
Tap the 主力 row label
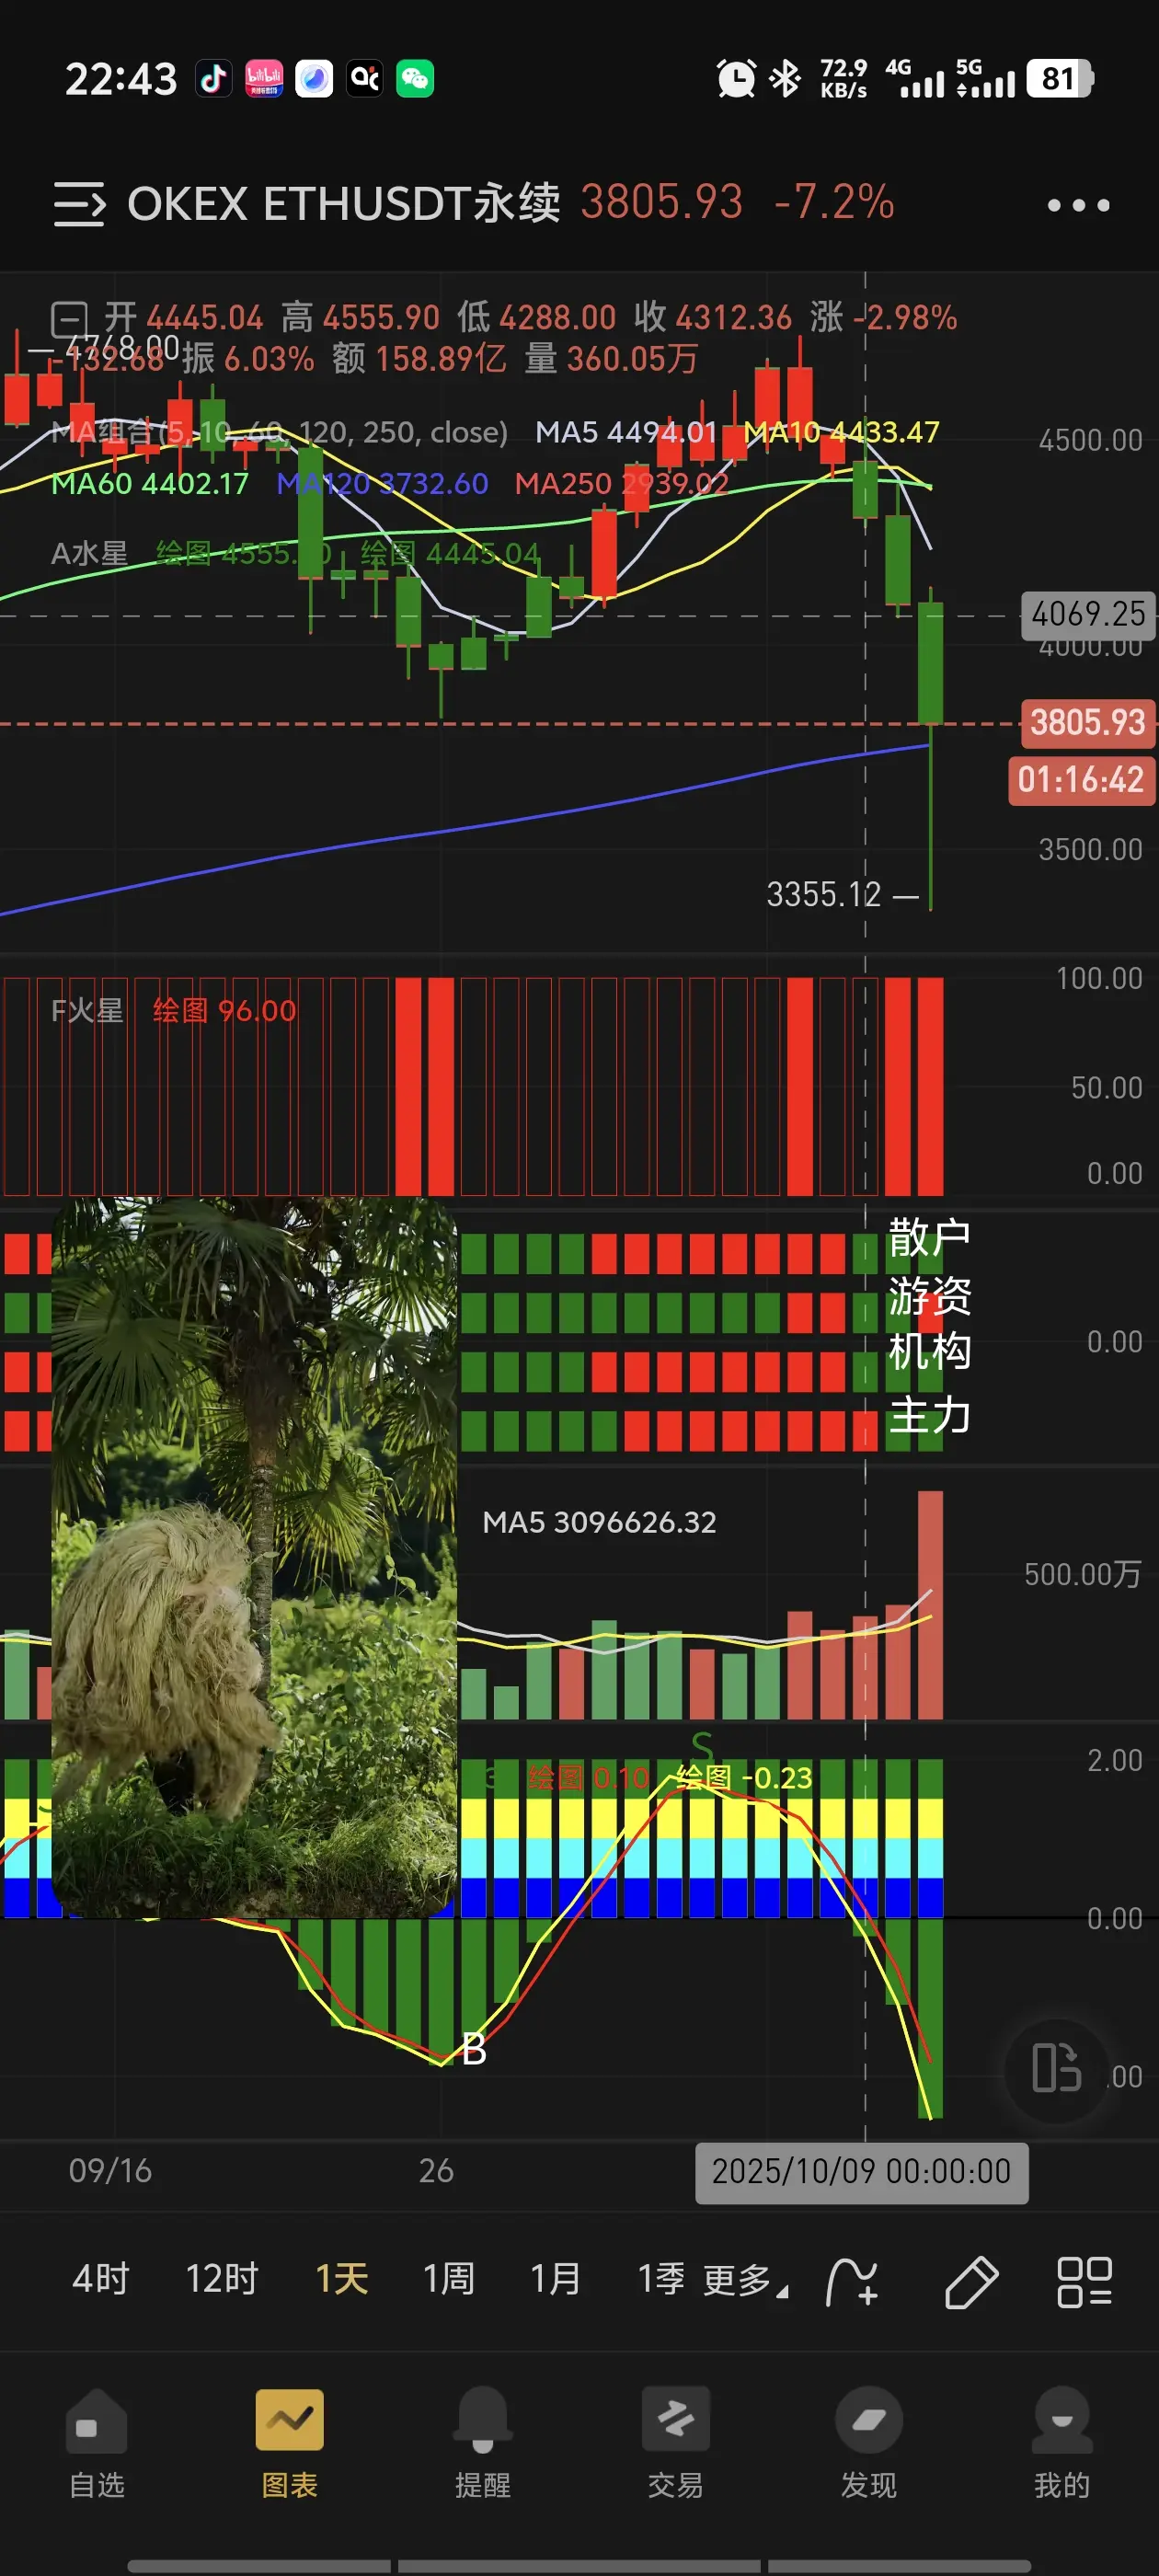click(930, 1415)
